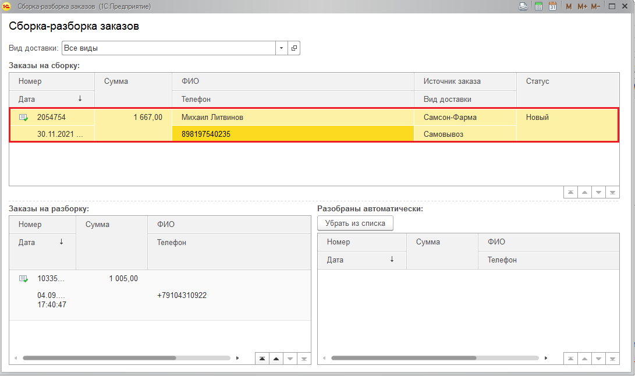Click horizontal scrollbar under Разобраны автоматически table
The width and height of the screenshot is (635, 376).
click(x=403, y=358)
